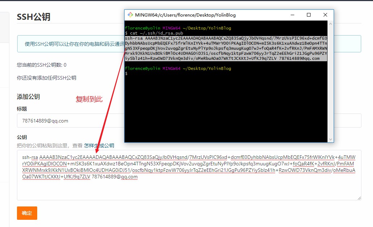373x227 pixels.
Task: Click scroll-up arrow in terminal scrollbar
Action: (330, 24)
